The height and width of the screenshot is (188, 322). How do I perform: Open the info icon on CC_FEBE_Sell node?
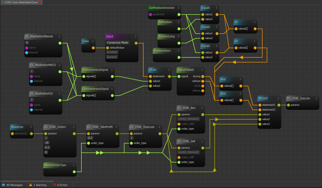pyautogui.click(x=202, y=141)
